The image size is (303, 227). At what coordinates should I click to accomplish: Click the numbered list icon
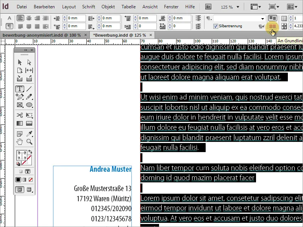coord(198,26)
